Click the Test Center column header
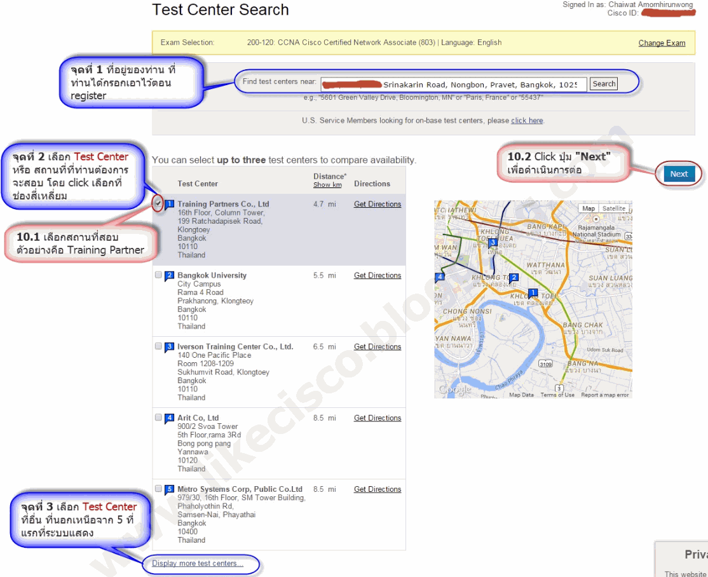This screenshot has height=577, width=708. [197, 184]
